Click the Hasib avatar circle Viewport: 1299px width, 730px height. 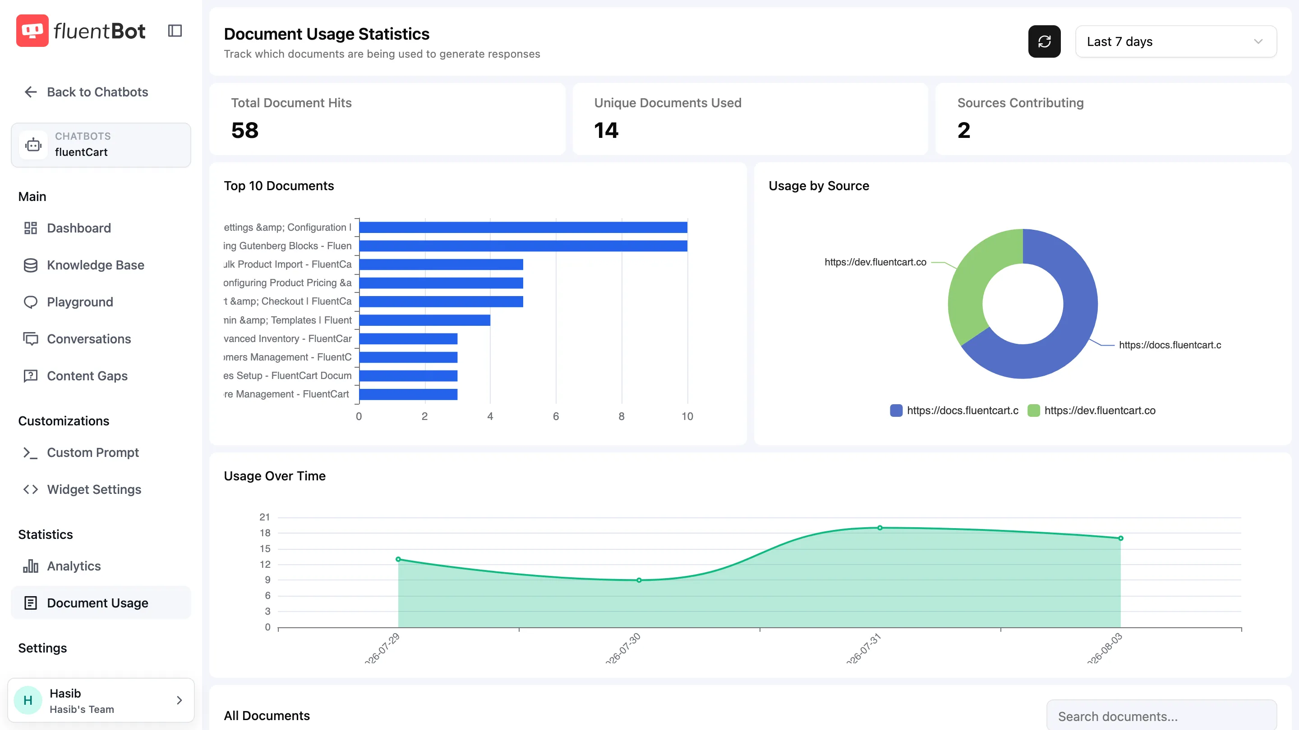pos(28,700)
